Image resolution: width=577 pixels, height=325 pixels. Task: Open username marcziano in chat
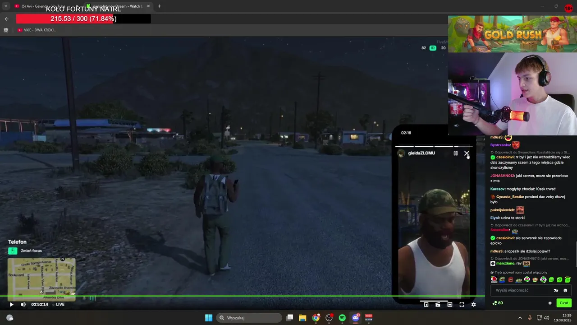point(505,263)
